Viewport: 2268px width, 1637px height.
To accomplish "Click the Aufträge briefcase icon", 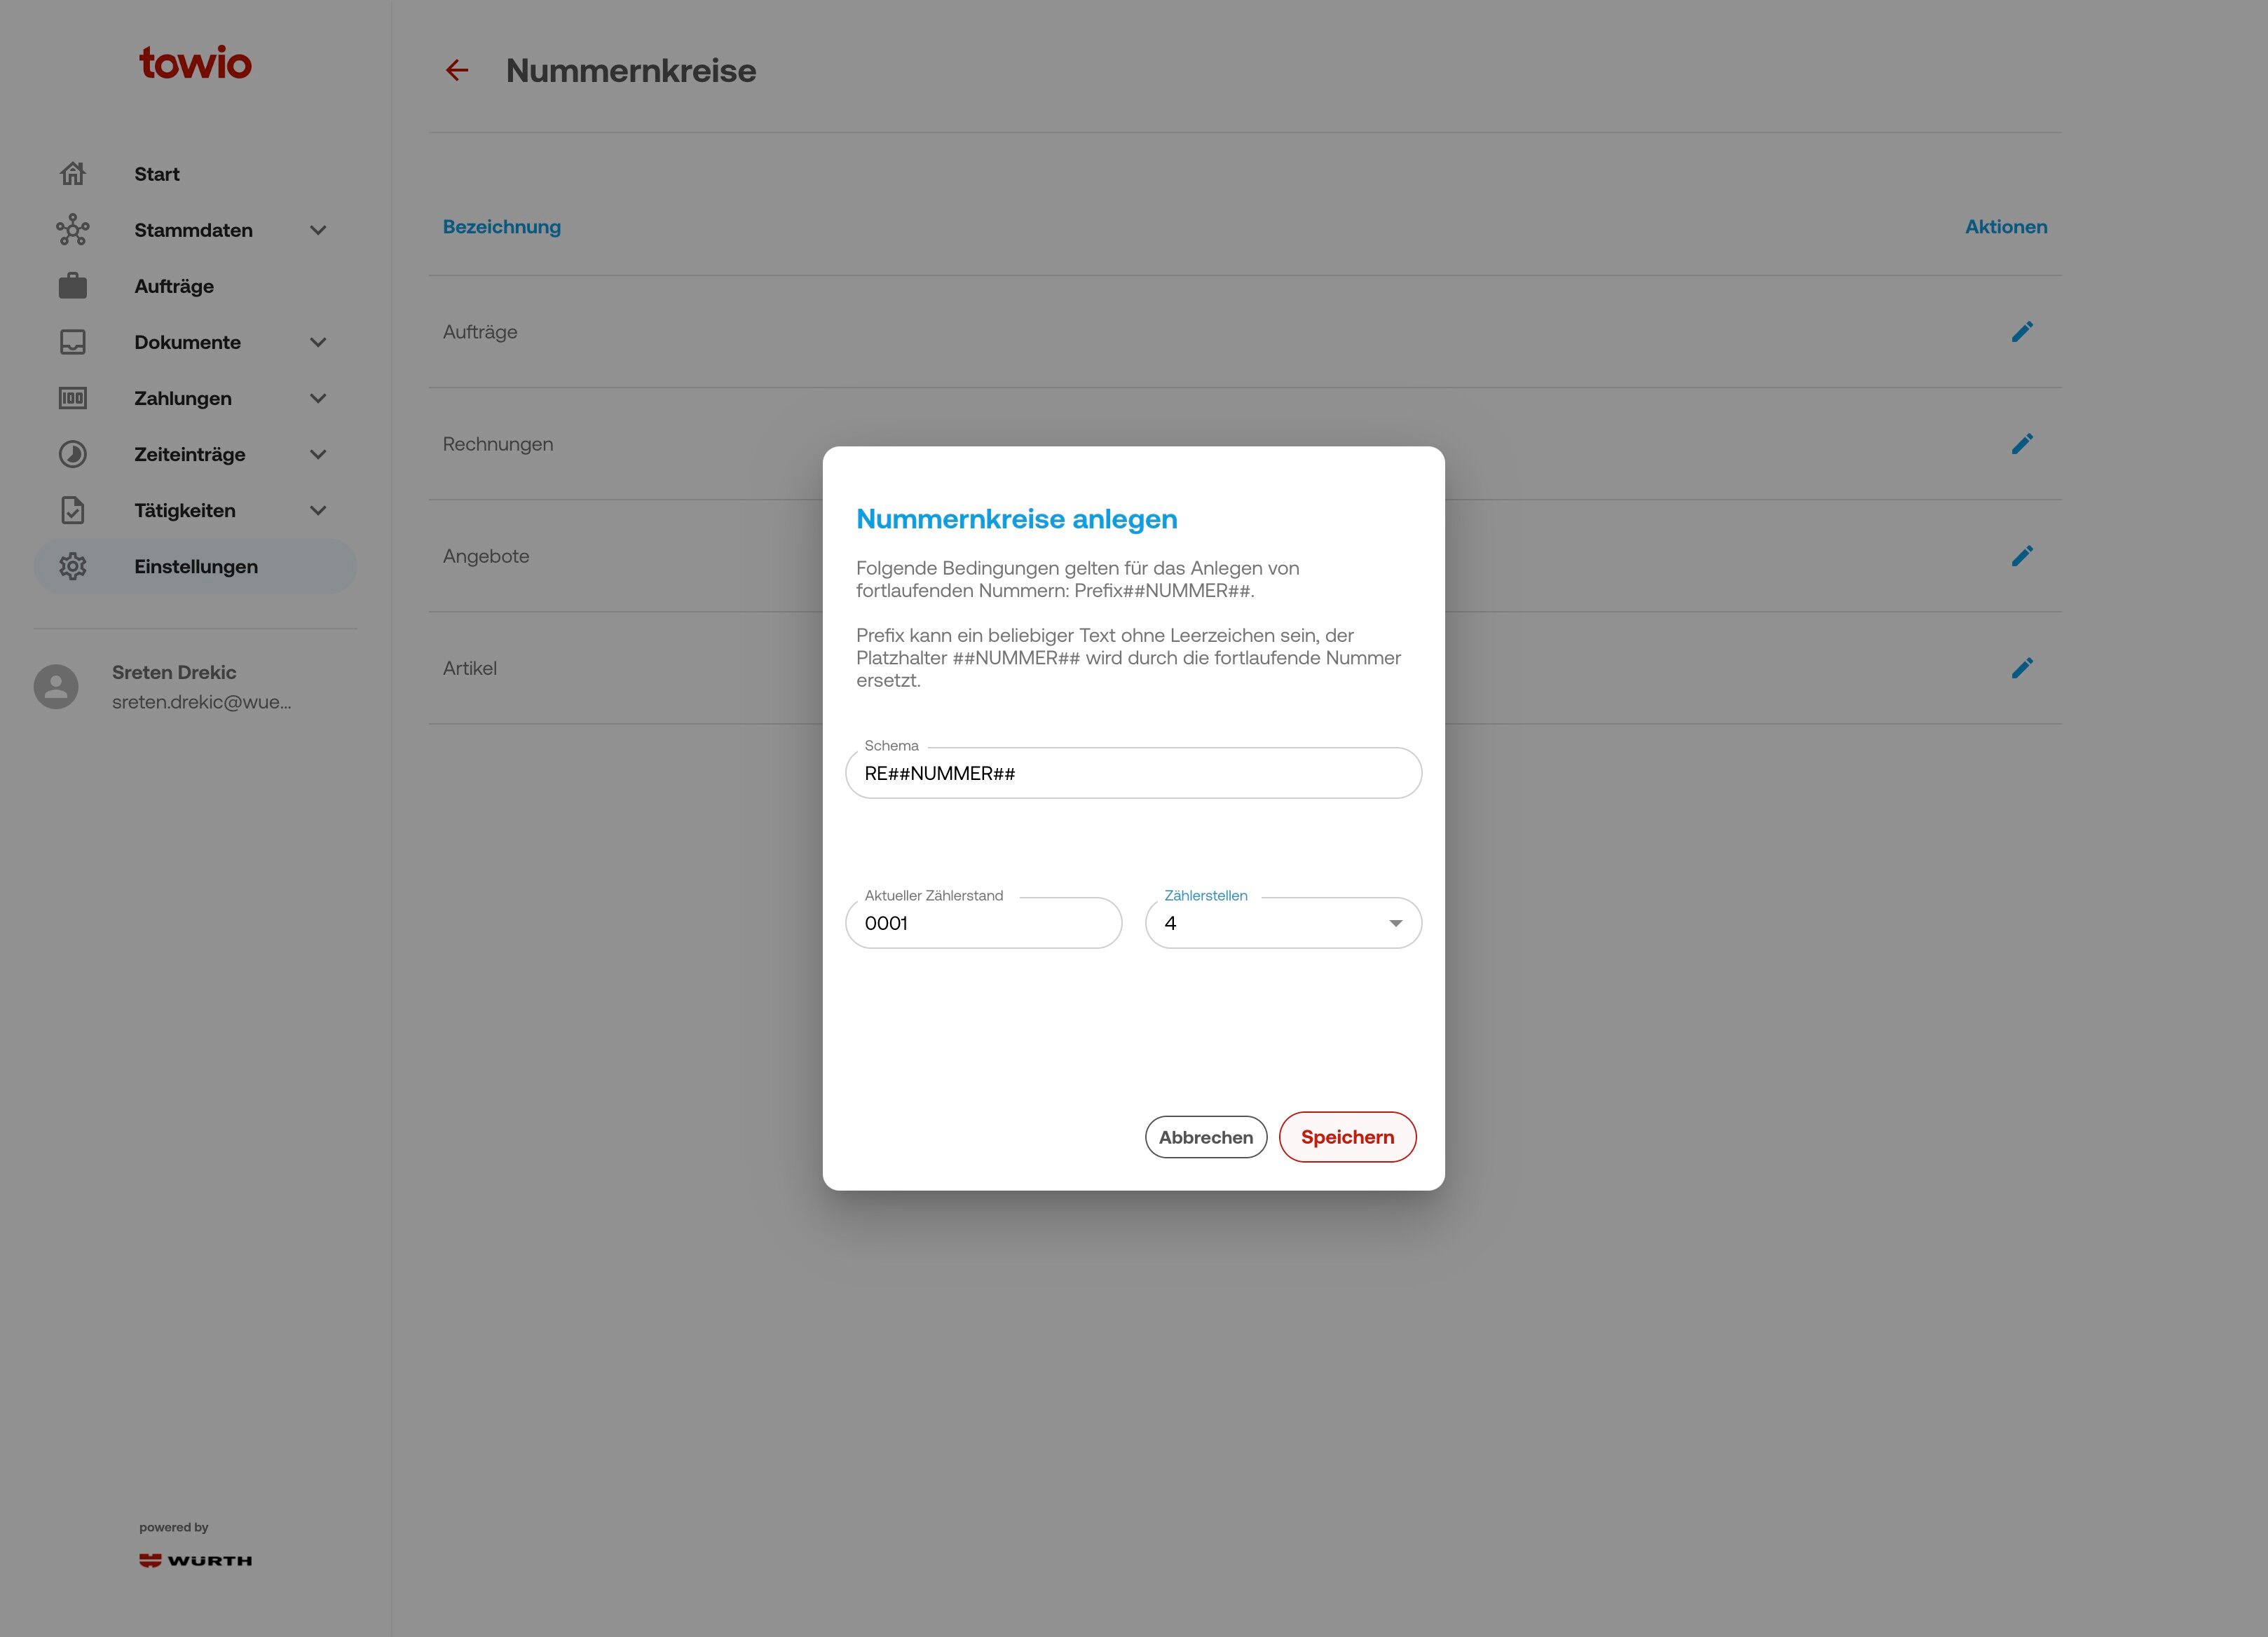I will 72,286.
